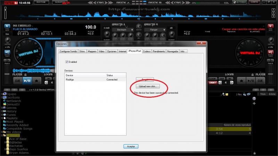Decrease loop length on deck A
Screen dimensions: 278x156
click(x=46, y=83)
